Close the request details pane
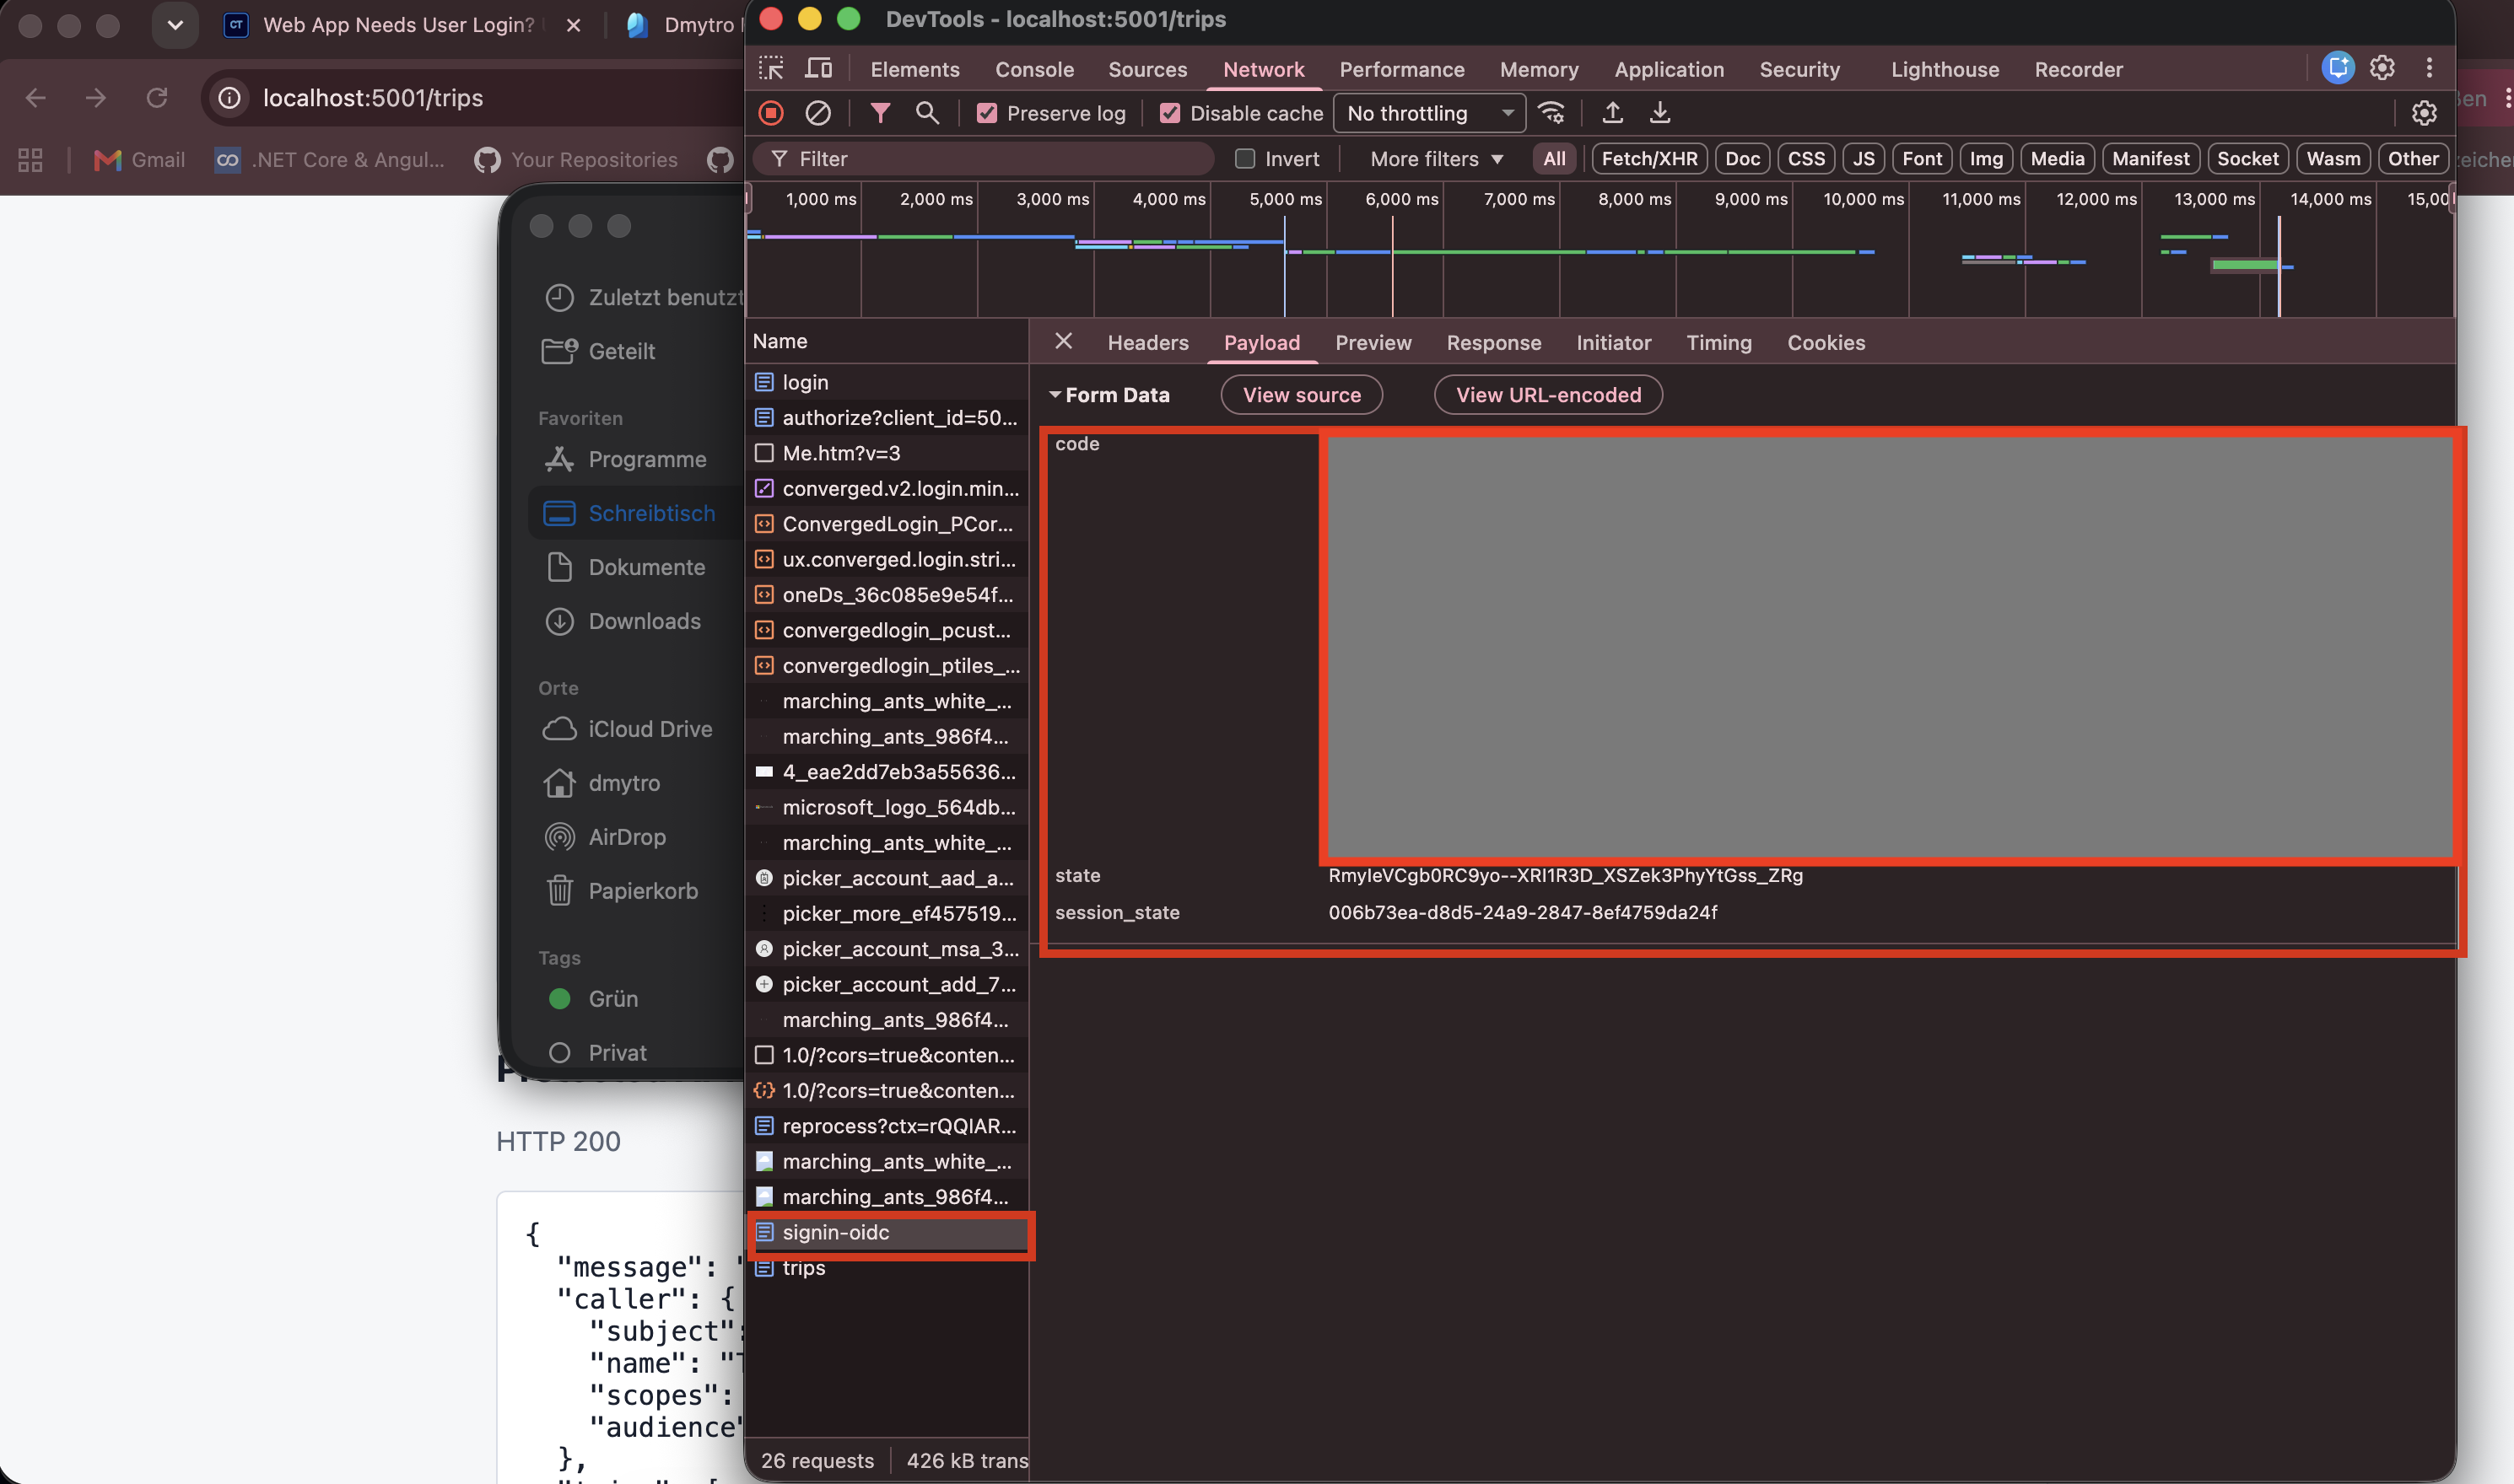2514x1484 pixels. (x=1064, y=341)
